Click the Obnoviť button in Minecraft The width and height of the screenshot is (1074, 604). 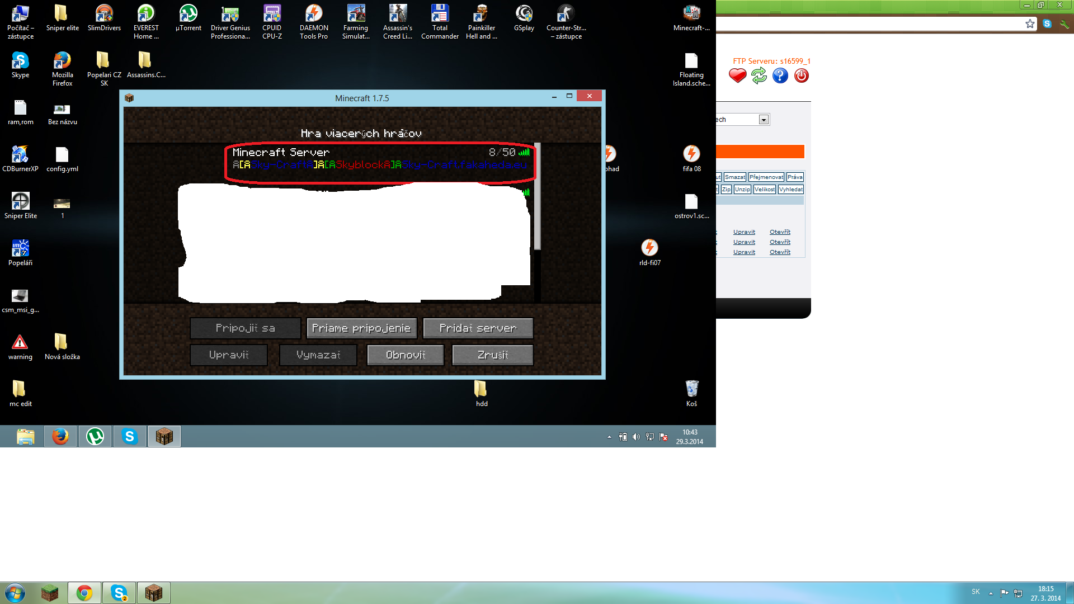[406, 355]
